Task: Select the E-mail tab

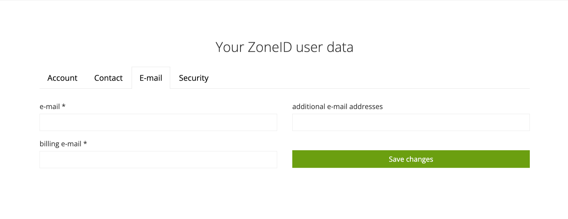Action: (x=151, y=78)
